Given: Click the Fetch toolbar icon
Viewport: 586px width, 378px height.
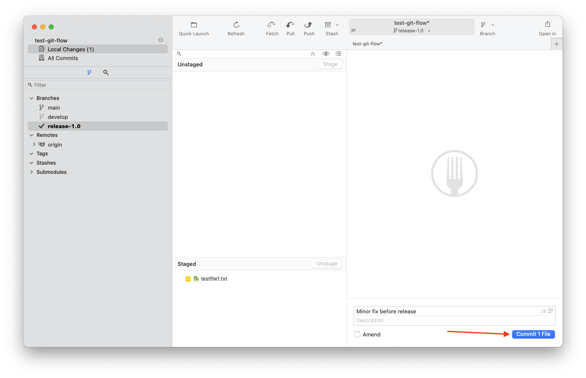Looking at the screenshot, I should coord(272,25).
